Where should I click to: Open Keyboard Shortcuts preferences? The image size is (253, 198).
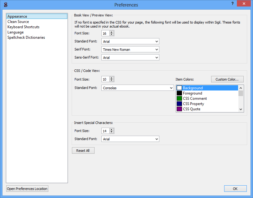point(24,27)
